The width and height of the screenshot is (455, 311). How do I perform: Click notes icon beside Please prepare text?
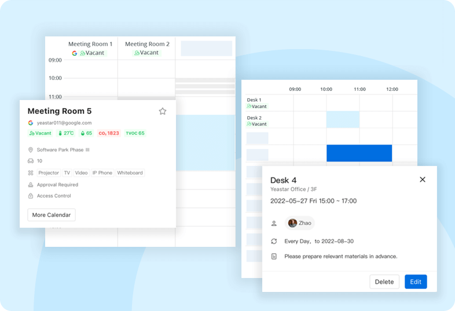274,257
